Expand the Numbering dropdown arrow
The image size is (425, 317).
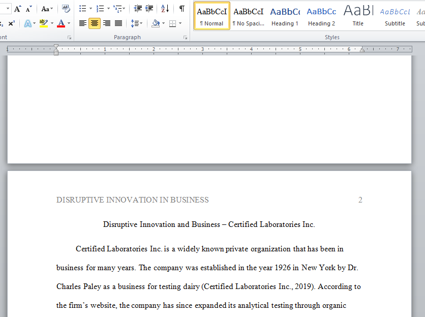(x=108, y=9)
